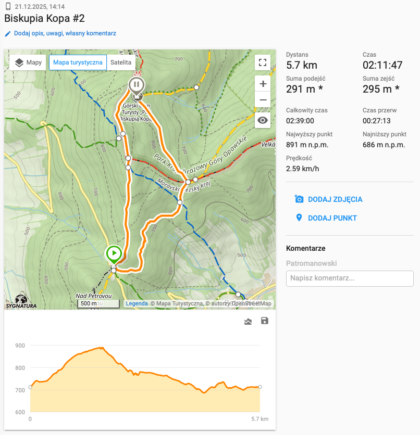Image resolution: width=420 pixels, height=435 pixels.
Task: Click elevation chart end point marker
Action: tap(260, 387)
